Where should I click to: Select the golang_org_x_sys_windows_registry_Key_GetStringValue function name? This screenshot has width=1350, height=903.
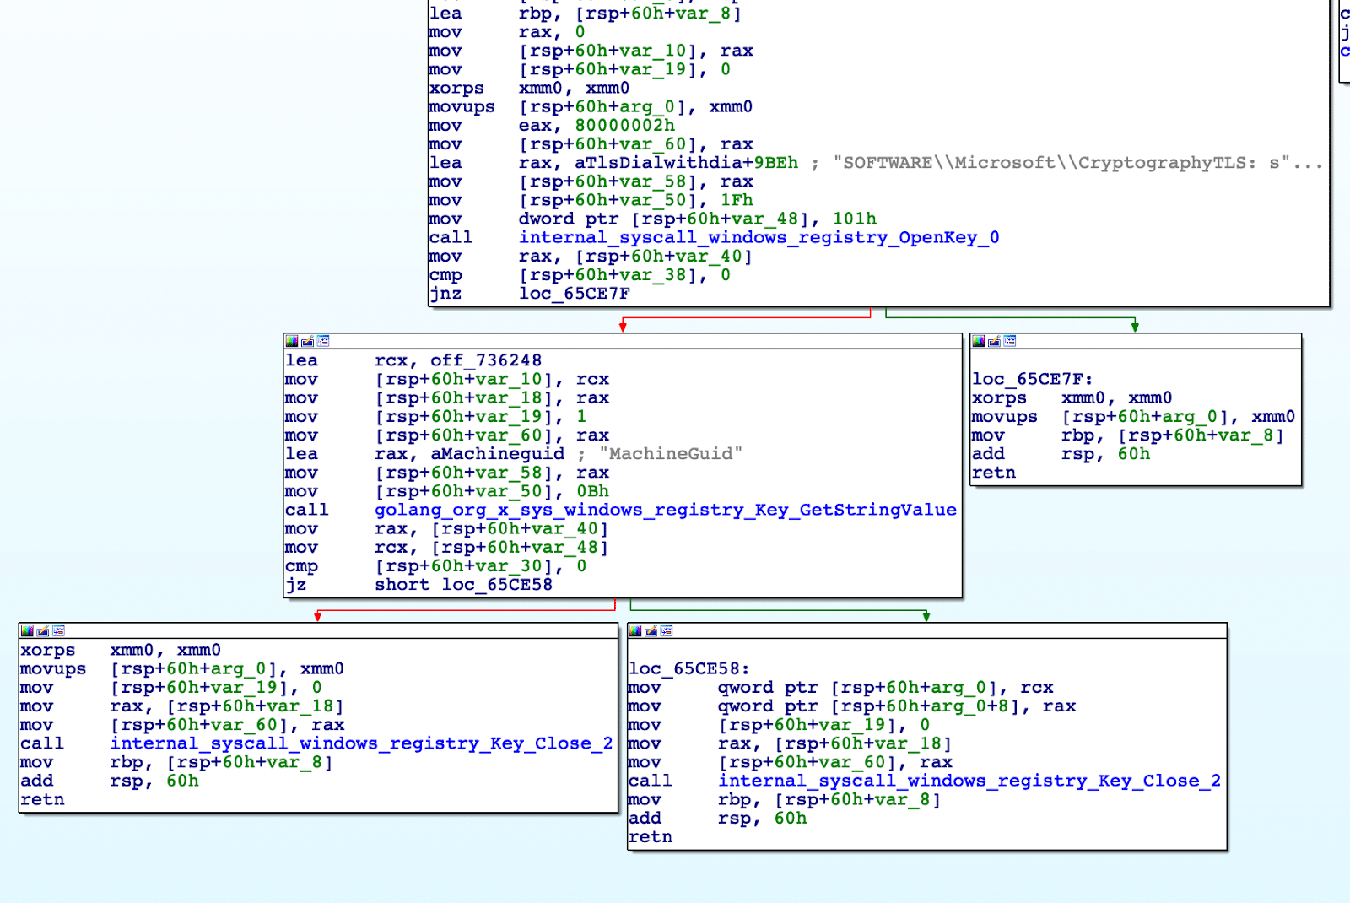(x=665, y=510)
